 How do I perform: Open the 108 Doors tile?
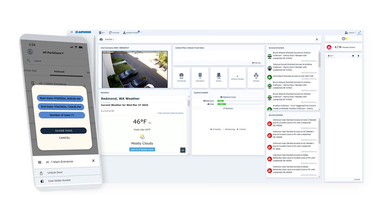pyautogui.click(x=219, y=78)
